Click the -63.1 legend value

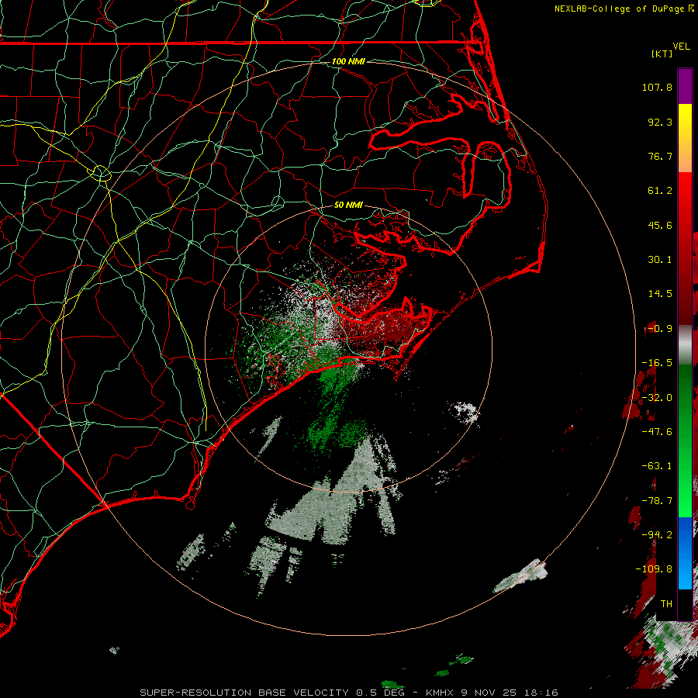click(657, 466)
